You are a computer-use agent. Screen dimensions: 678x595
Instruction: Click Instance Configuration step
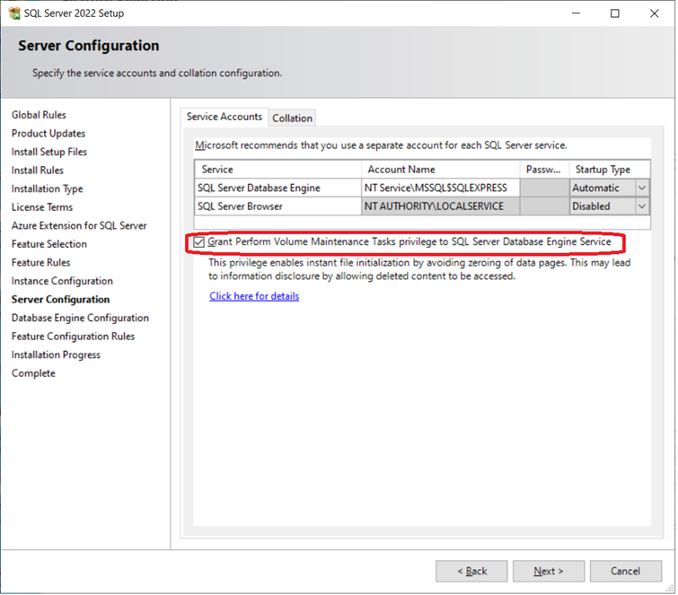point(62,282)
